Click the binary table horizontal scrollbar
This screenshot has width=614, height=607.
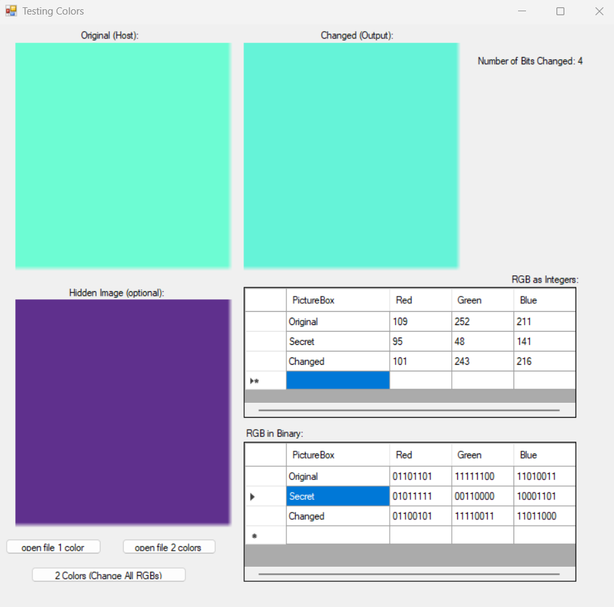(409, 574)
